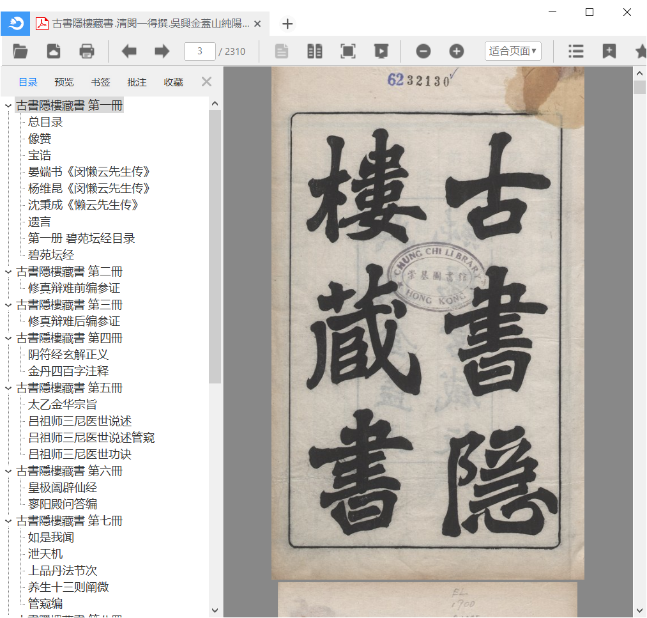647x618 pixels.
Task: Open the 适合页面 zoom dropdown
Action: point(513,51)
